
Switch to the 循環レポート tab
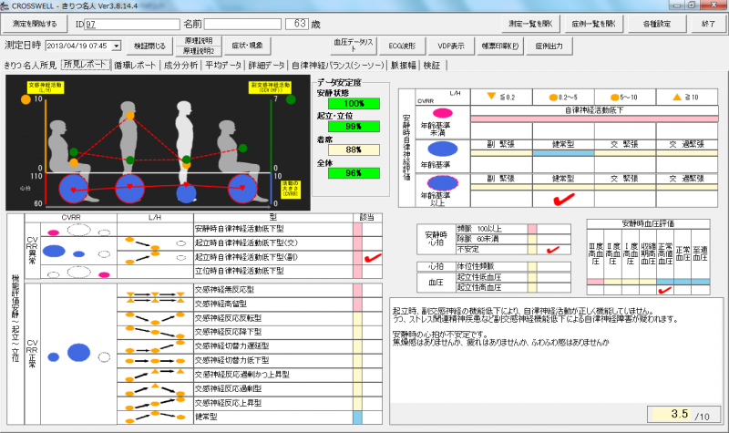click(133, 66)
